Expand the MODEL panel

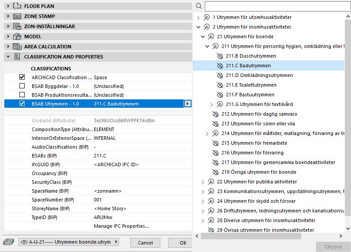[x=8, y=36]
